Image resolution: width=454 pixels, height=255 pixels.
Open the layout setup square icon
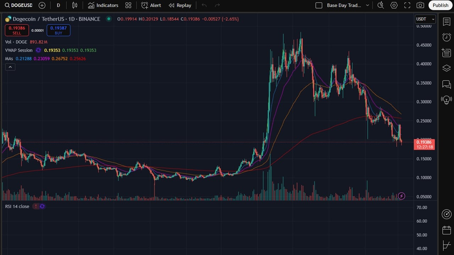click(319, 5)
